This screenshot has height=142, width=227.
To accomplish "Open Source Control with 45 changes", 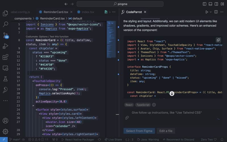I will [5, 35].
